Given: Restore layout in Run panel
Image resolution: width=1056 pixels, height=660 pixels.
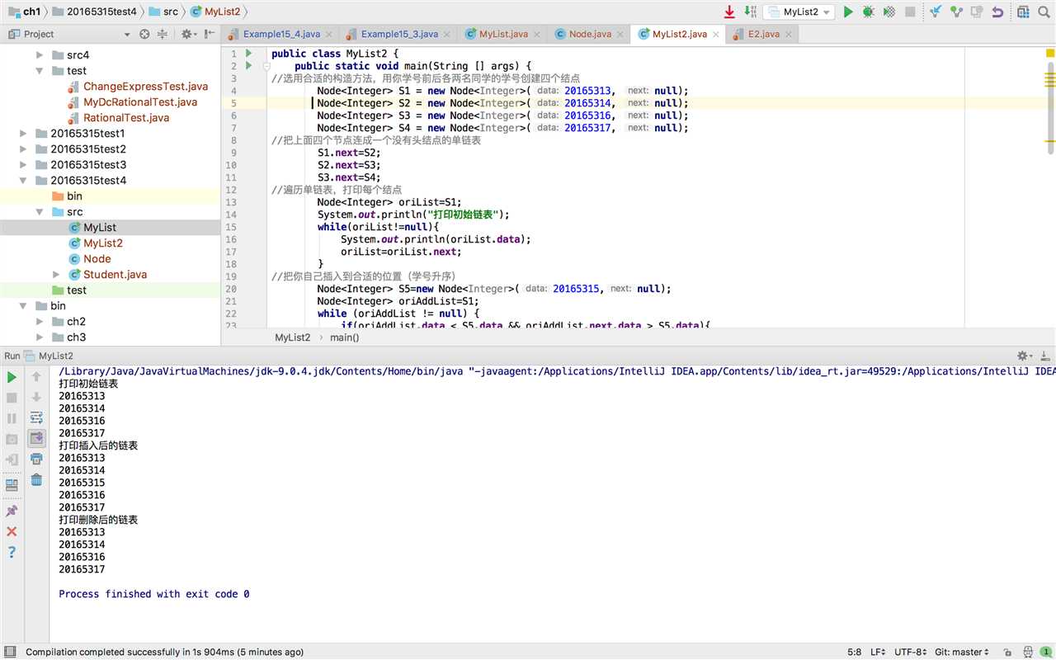Looking at the screenshot, I should [12, 485].
